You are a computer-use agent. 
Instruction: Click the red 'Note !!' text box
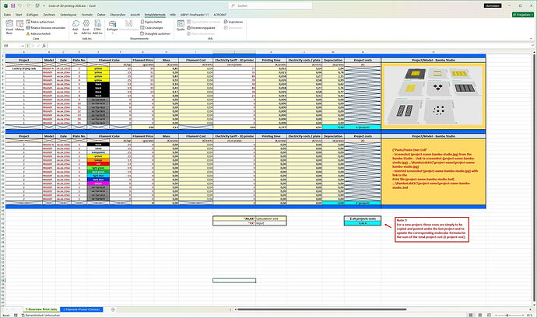431,229
